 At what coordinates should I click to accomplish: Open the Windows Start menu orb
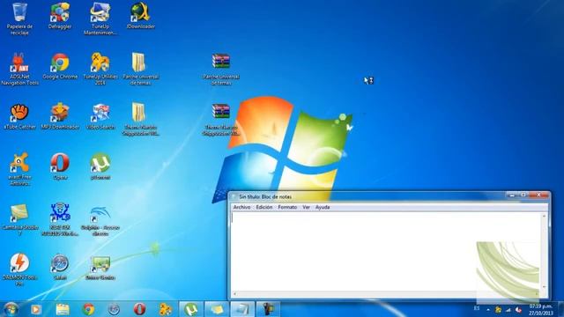[x=11, y=309]
